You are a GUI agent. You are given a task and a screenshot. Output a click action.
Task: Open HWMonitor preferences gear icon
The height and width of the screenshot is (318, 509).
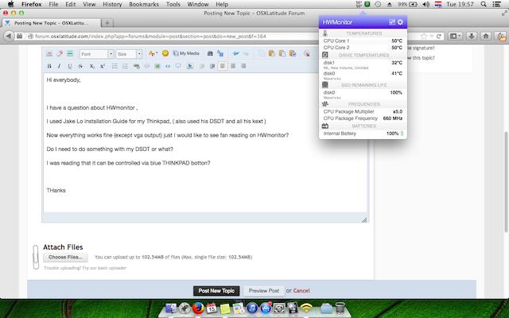point(400,22)
